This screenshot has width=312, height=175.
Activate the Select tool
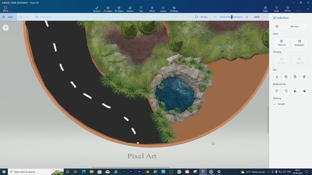8,17
